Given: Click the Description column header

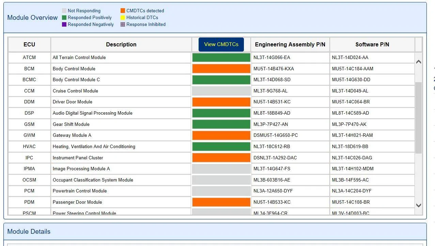Looking at the screenshot, I should (121, 44).
